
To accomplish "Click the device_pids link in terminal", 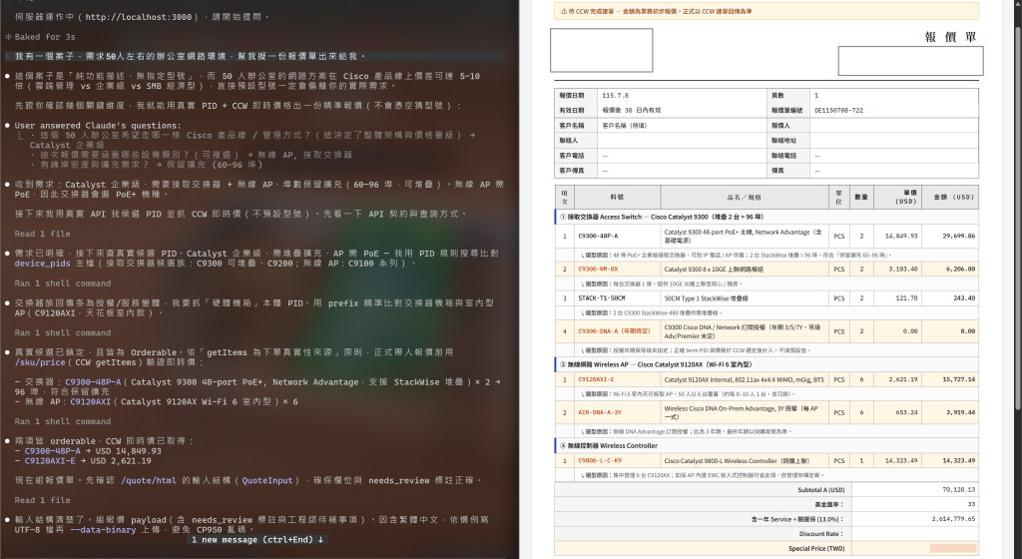I will pos(42,264).
